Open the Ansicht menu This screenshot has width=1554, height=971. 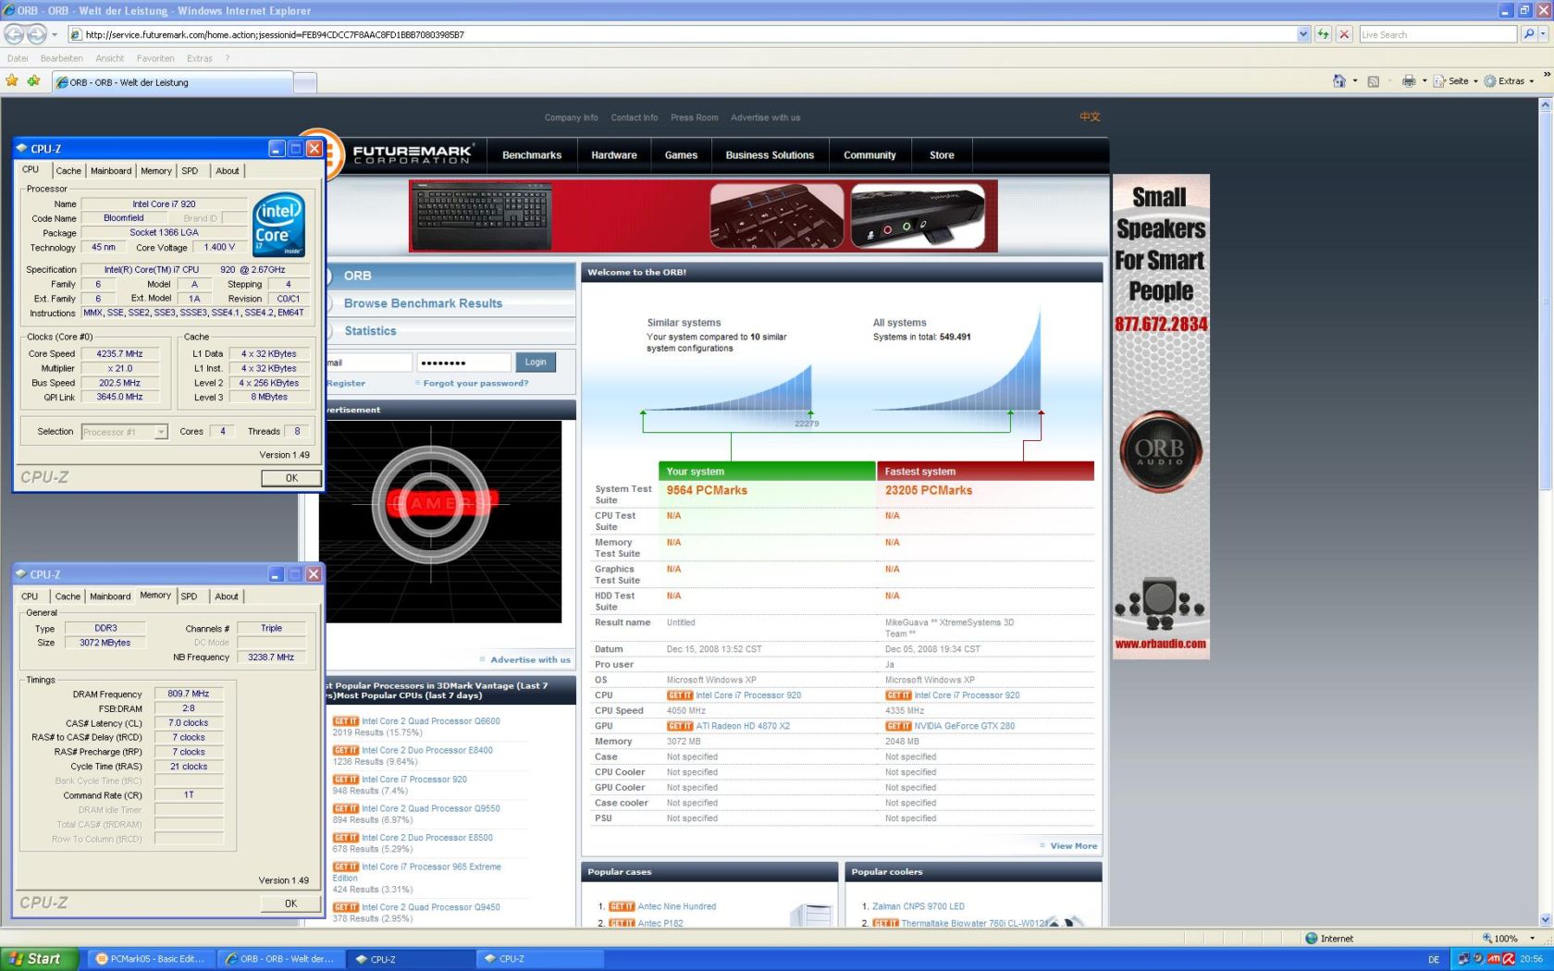click(109, 58)
